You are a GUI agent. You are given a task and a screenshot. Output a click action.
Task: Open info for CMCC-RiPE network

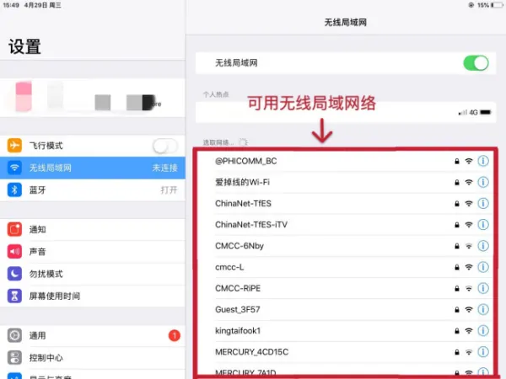click(482, 288)
